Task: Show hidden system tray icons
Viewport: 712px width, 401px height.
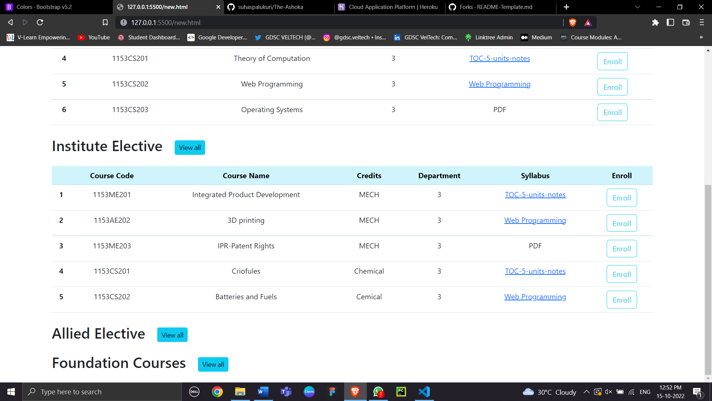Action: [x=587, y=391]
